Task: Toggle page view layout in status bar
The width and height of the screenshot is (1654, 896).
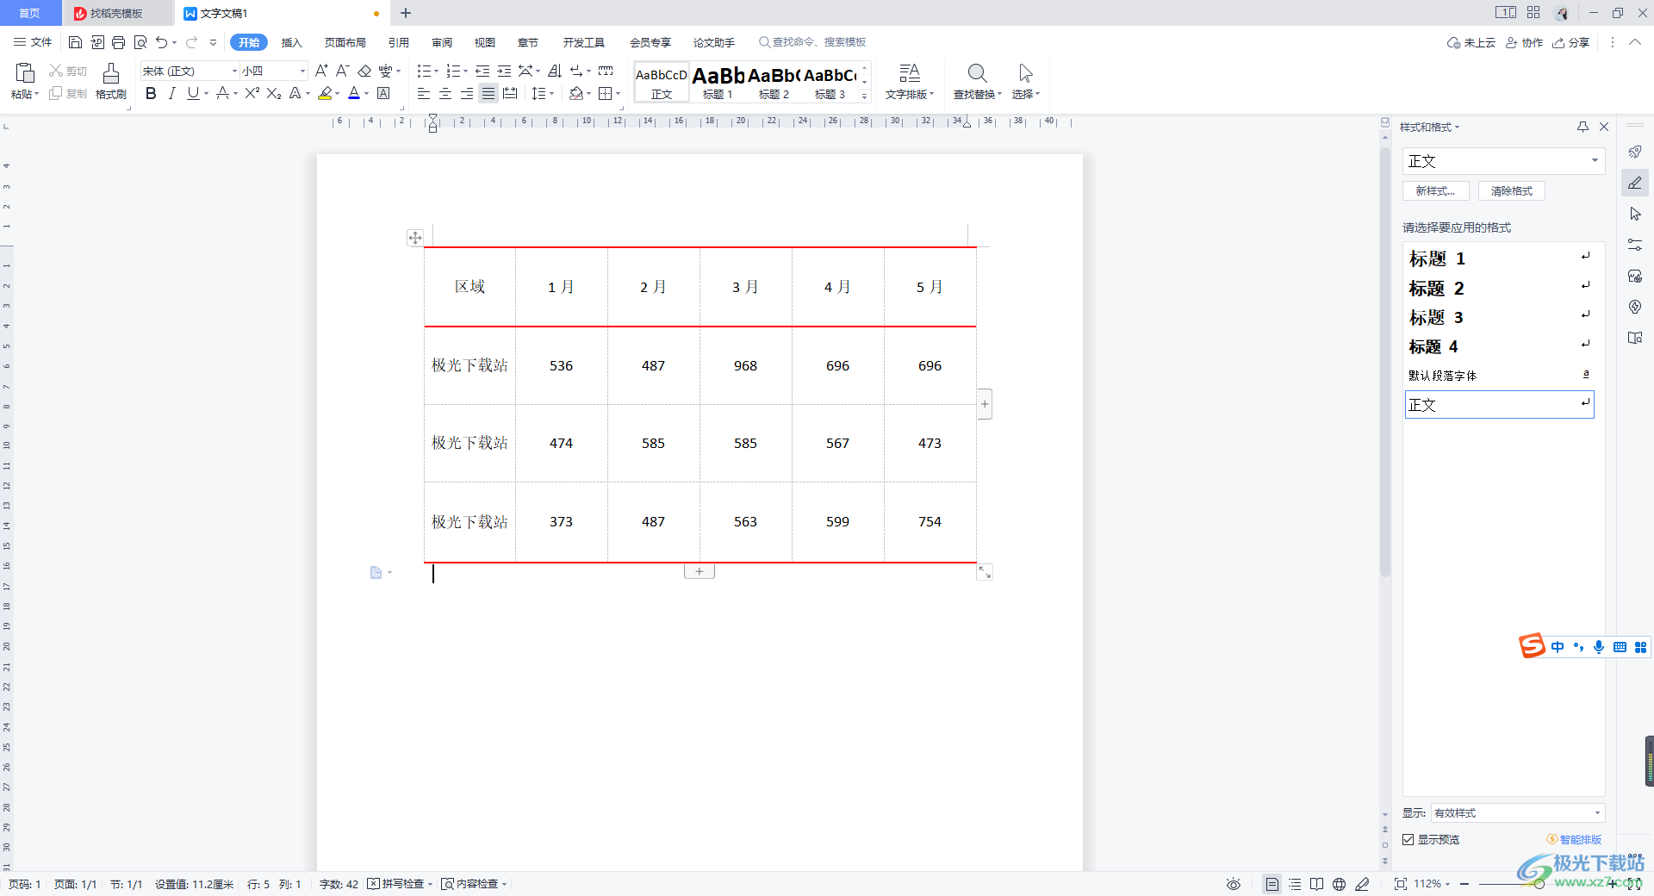Action: pos(1272,884)
